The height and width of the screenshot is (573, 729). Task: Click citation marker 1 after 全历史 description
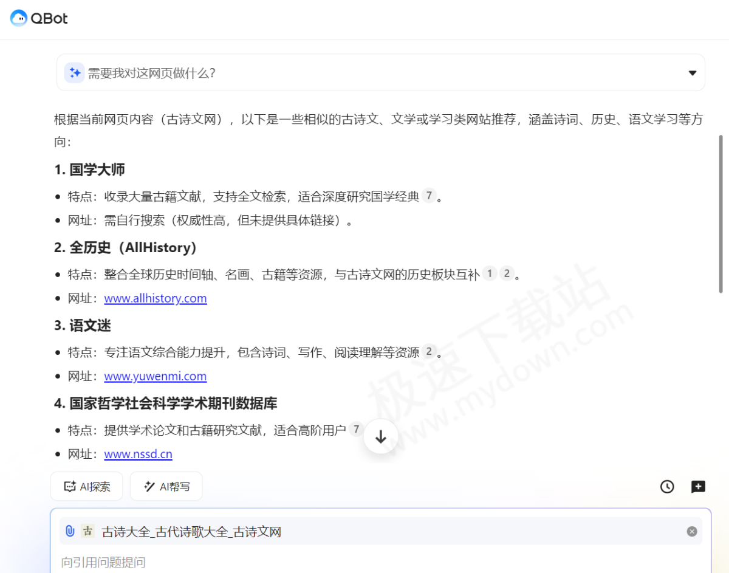pyautogui.click(x=490, y=273)
